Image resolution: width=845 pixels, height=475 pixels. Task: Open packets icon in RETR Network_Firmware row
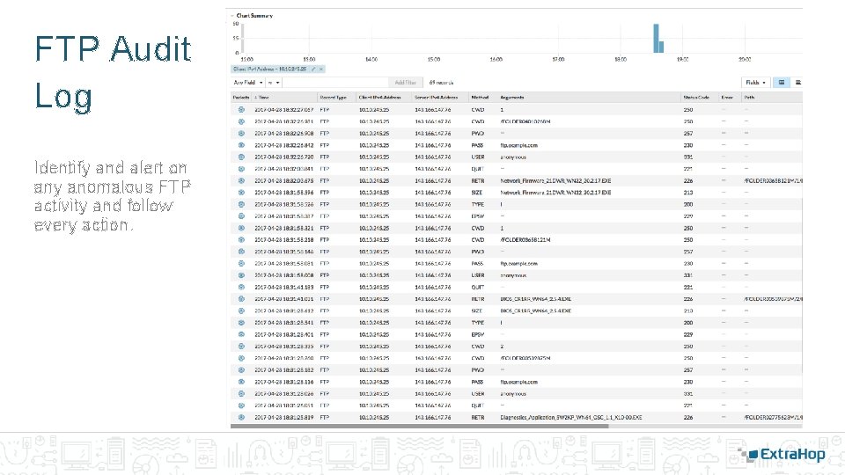241,180
